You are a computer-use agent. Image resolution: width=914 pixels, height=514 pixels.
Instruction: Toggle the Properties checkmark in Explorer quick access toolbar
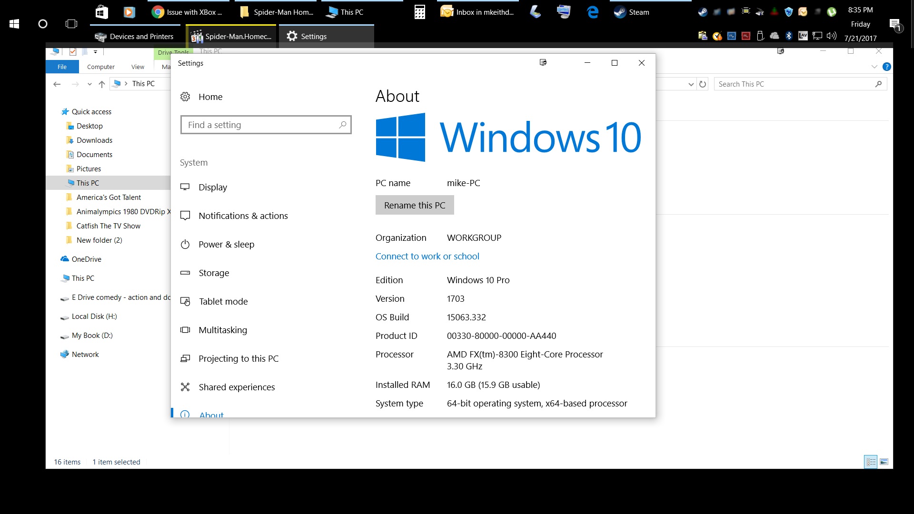73,51
